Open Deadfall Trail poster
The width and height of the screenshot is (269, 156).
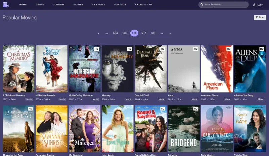click(x=151, y=69)
